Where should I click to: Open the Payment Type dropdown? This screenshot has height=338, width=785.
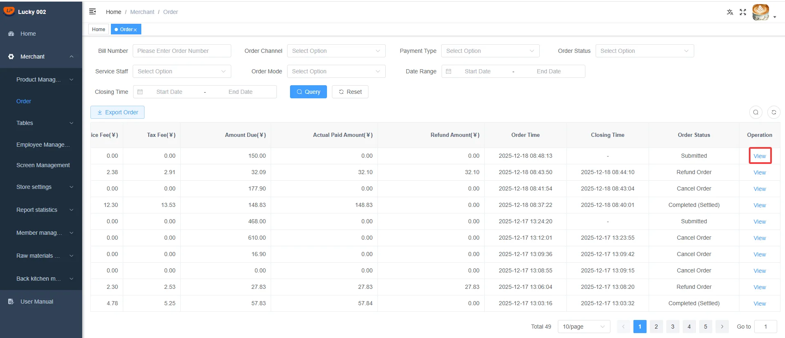coord(490,51)
